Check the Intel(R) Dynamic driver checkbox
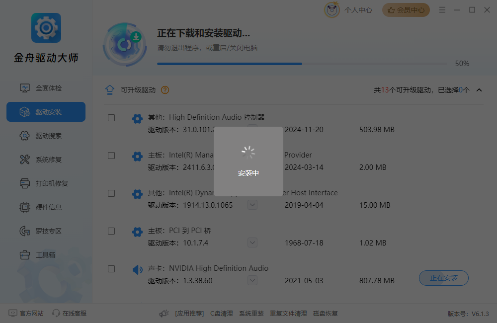This screenshot has width=497, height=323. 111,193
